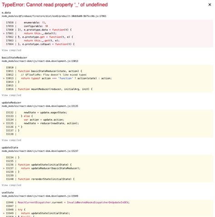Viewport: 215px width, 217px height.
Task: Click line 15011 function basicStateReducer declaration
Action: click(50, 71)
